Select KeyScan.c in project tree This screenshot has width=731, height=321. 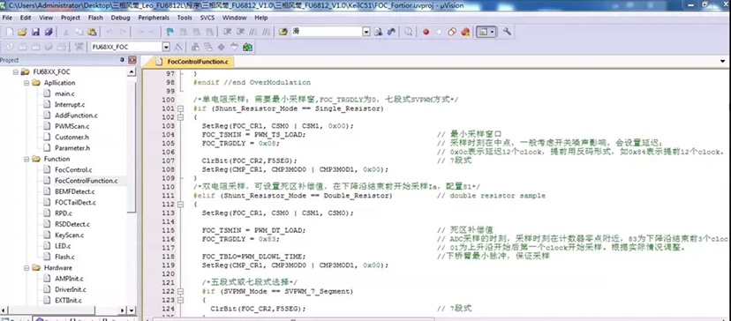tap(69, 235)
